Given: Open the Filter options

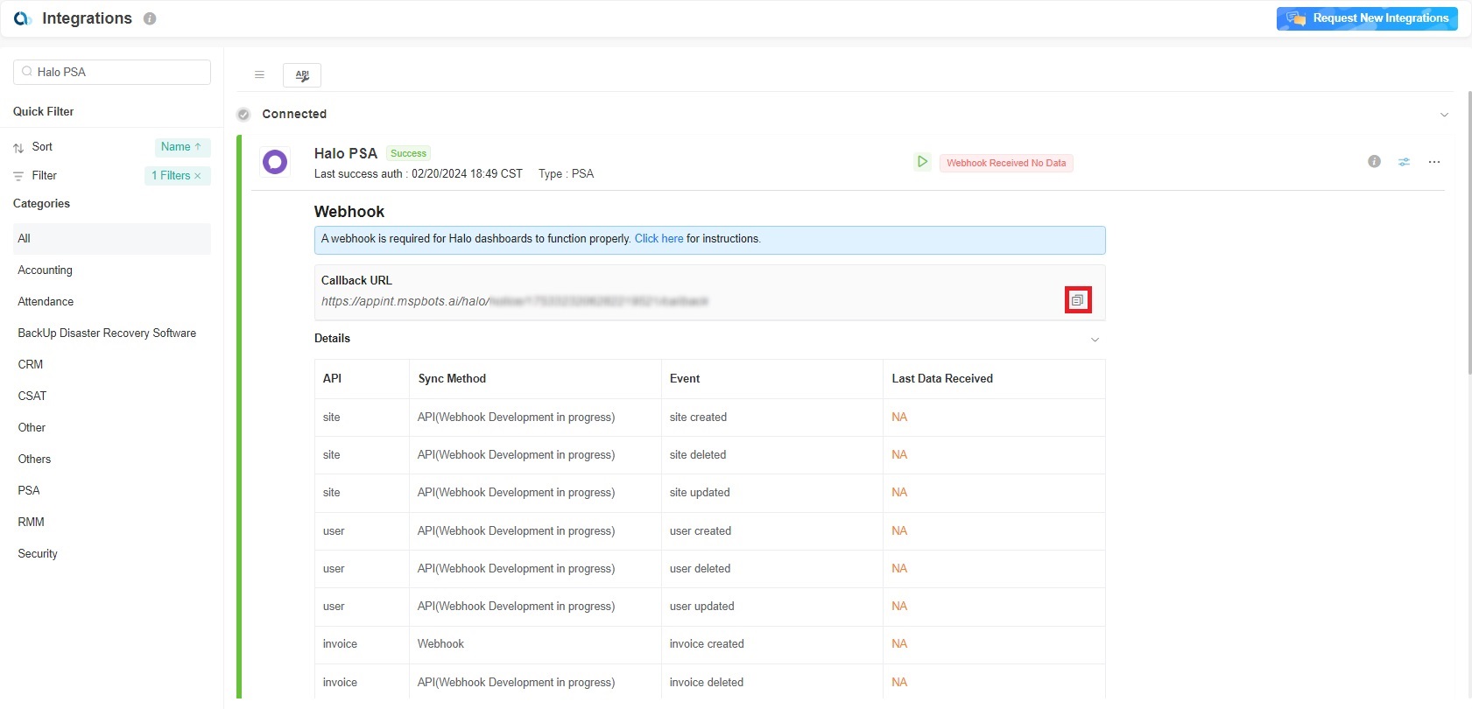Looking at the screenshot, I should tap(44, 176).
